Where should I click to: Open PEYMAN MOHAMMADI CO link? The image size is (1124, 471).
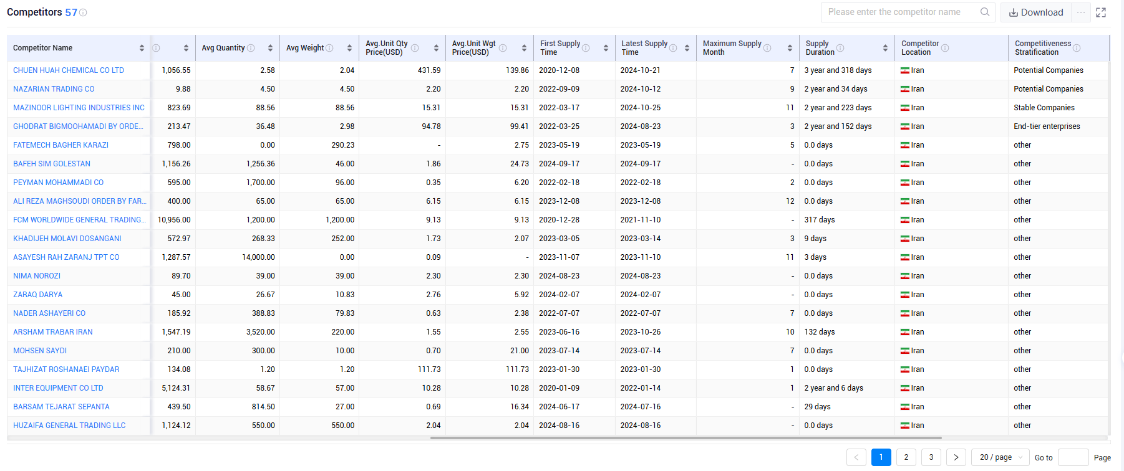pos(58,183)
